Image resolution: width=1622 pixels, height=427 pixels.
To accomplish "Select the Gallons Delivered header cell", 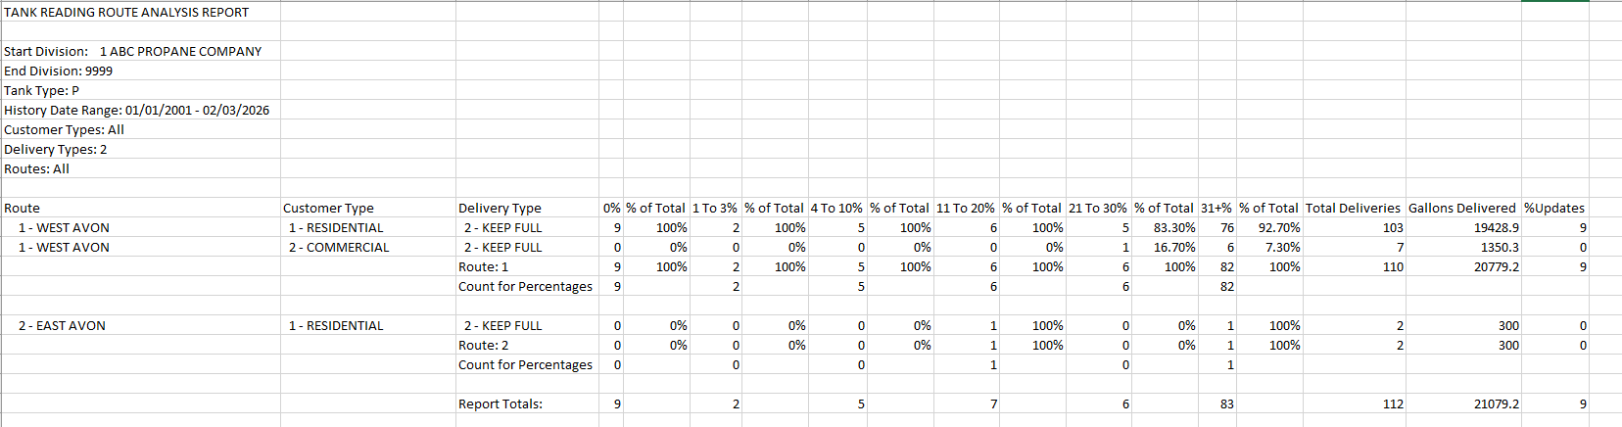I will tap(1462, 208).
